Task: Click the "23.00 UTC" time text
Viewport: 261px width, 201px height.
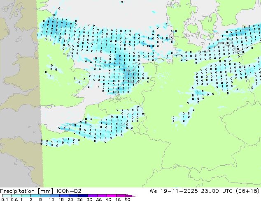Action: coord(217,191)
